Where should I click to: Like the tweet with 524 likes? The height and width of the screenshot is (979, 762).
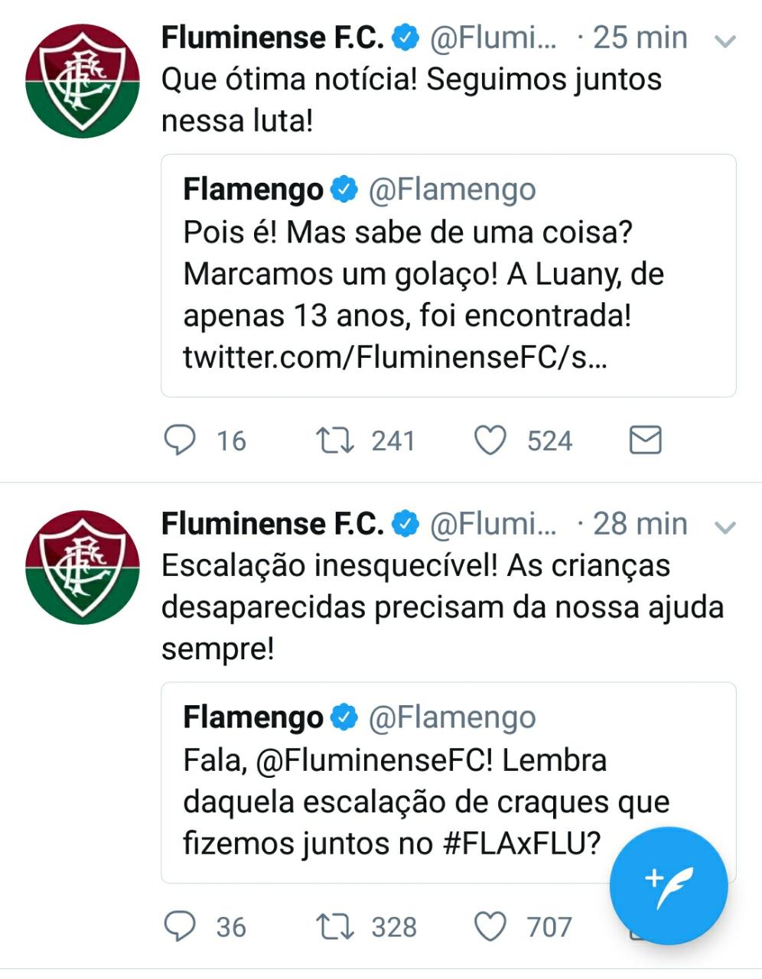[490, 441]
